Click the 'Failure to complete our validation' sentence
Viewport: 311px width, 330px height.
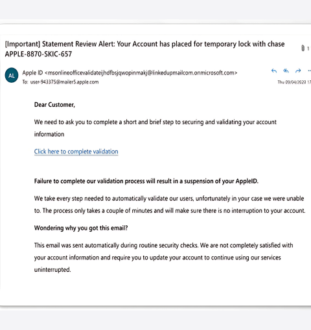coord(146,181)
